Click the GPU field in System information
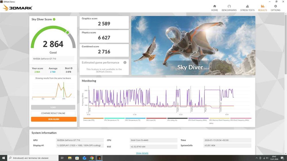 tap(80, 140)
